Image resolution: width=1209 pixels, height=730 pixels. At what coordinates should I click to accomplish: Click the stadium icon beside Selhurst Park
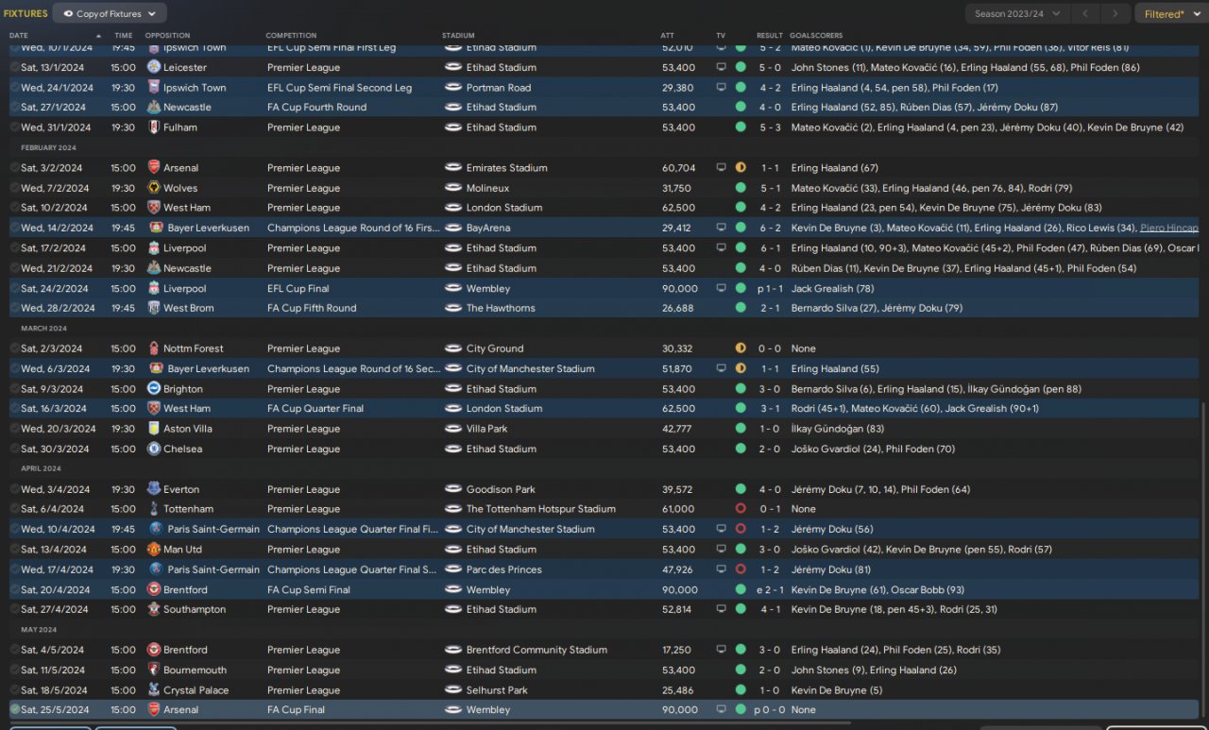(x=452, y=690)
